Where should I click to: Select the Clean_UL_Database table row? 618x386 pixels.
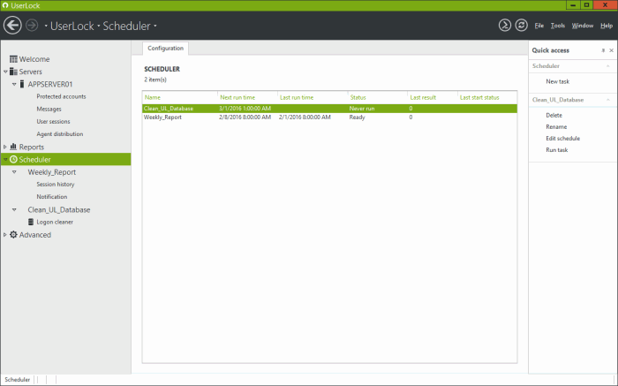pyautogui.click(x=329, y=109)
